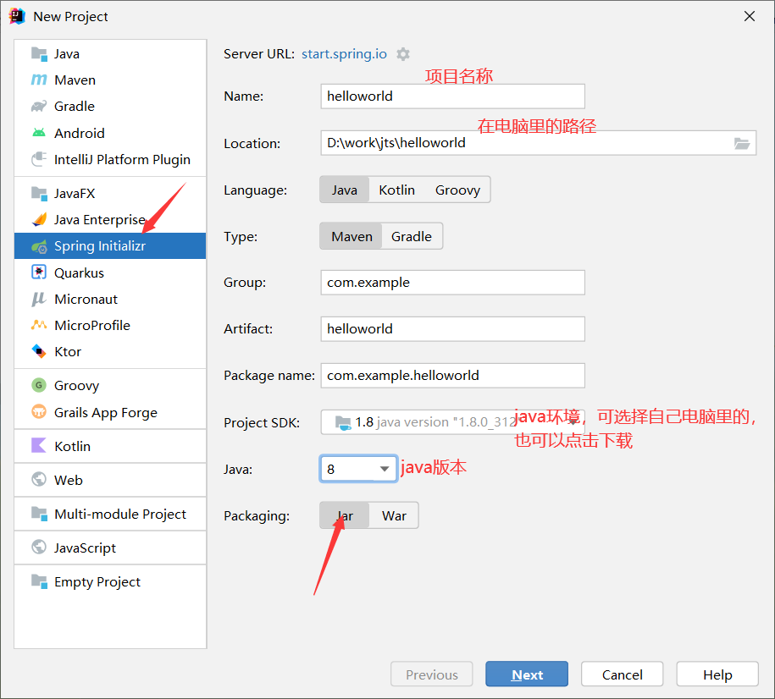Viewport: 775px width, 699px height.
Task: Click the MicroProfile icon
Action: pyautogui.click(x=39, y=325)
